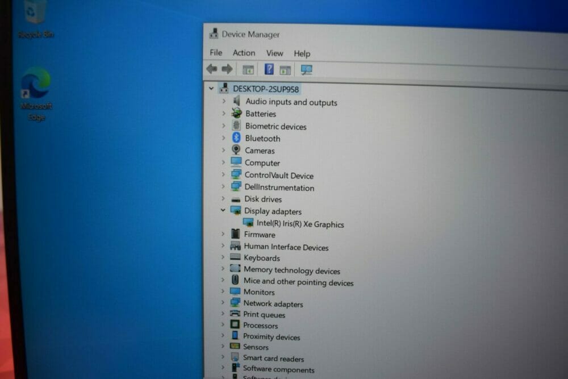Click the Audio inputs and outputs speaker icon
Image resolution: width=568 pixels, height=379 pixels.
(x=236, y=101)
